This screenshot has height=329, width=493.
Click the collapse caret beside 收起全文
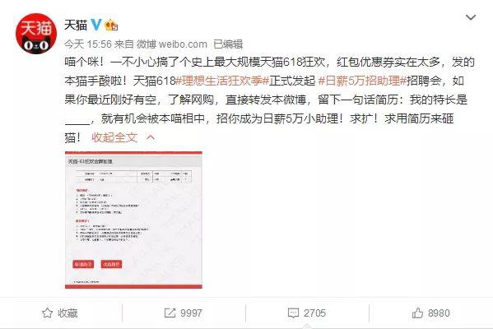(x=151, y=137)
